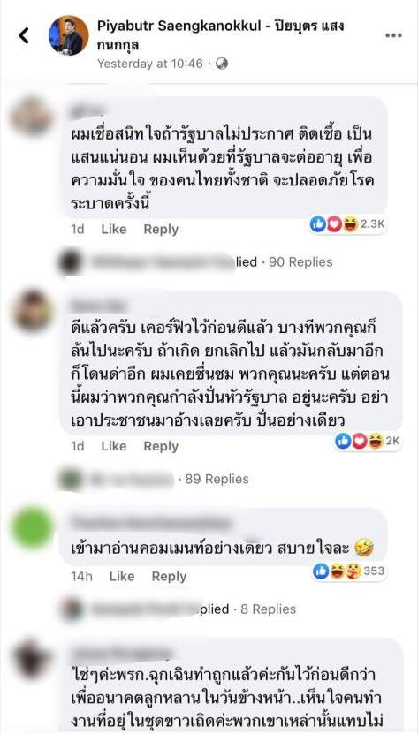View reactions on the 2.3K comment
The image size is (418, 734).
[347, 225]
